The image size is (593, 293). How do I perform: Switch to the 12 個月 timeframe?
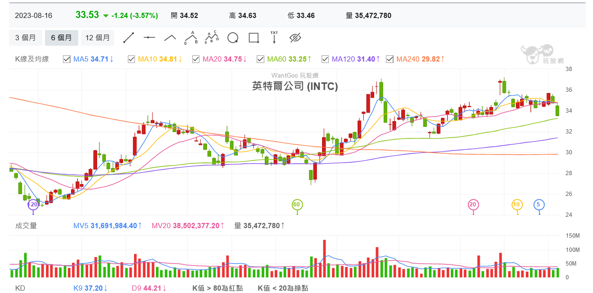(98, 38)
